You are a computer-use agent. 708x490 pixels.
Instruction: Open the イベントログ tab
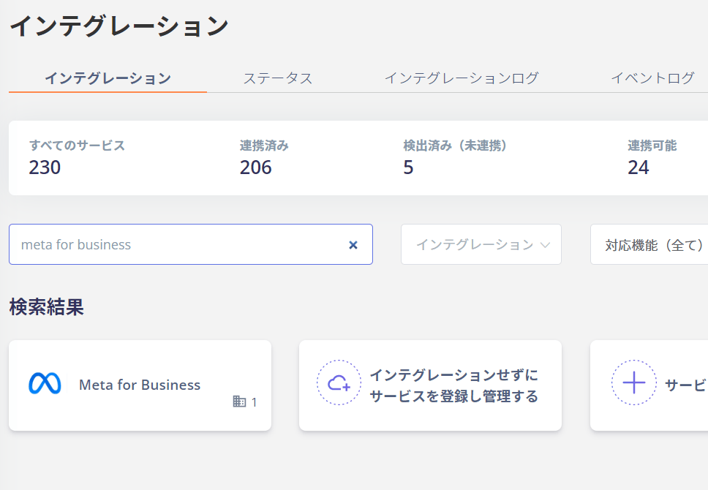(652, 78)
